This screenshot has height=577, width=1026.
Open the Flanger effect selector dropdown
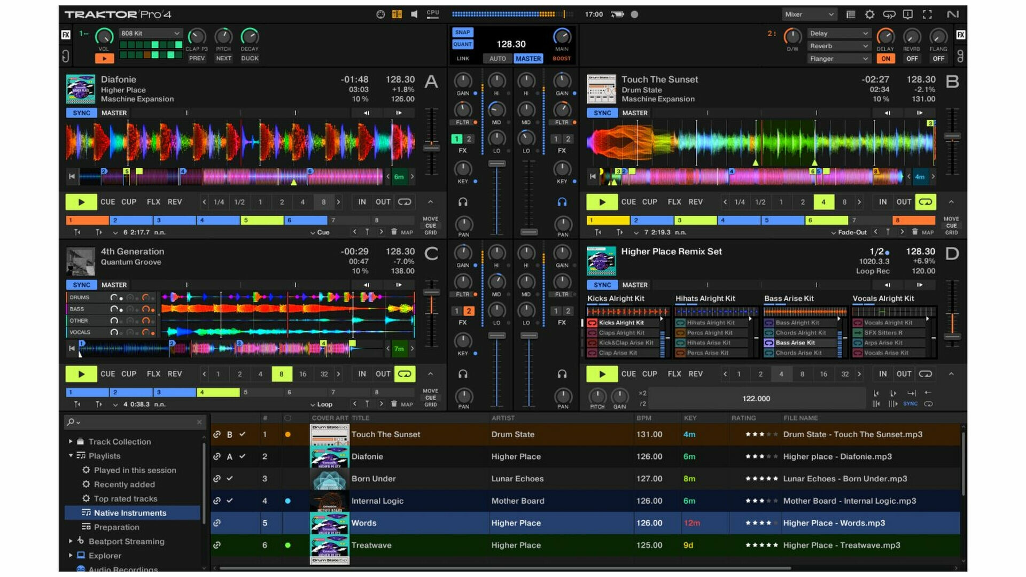click(x=839, y=59)
